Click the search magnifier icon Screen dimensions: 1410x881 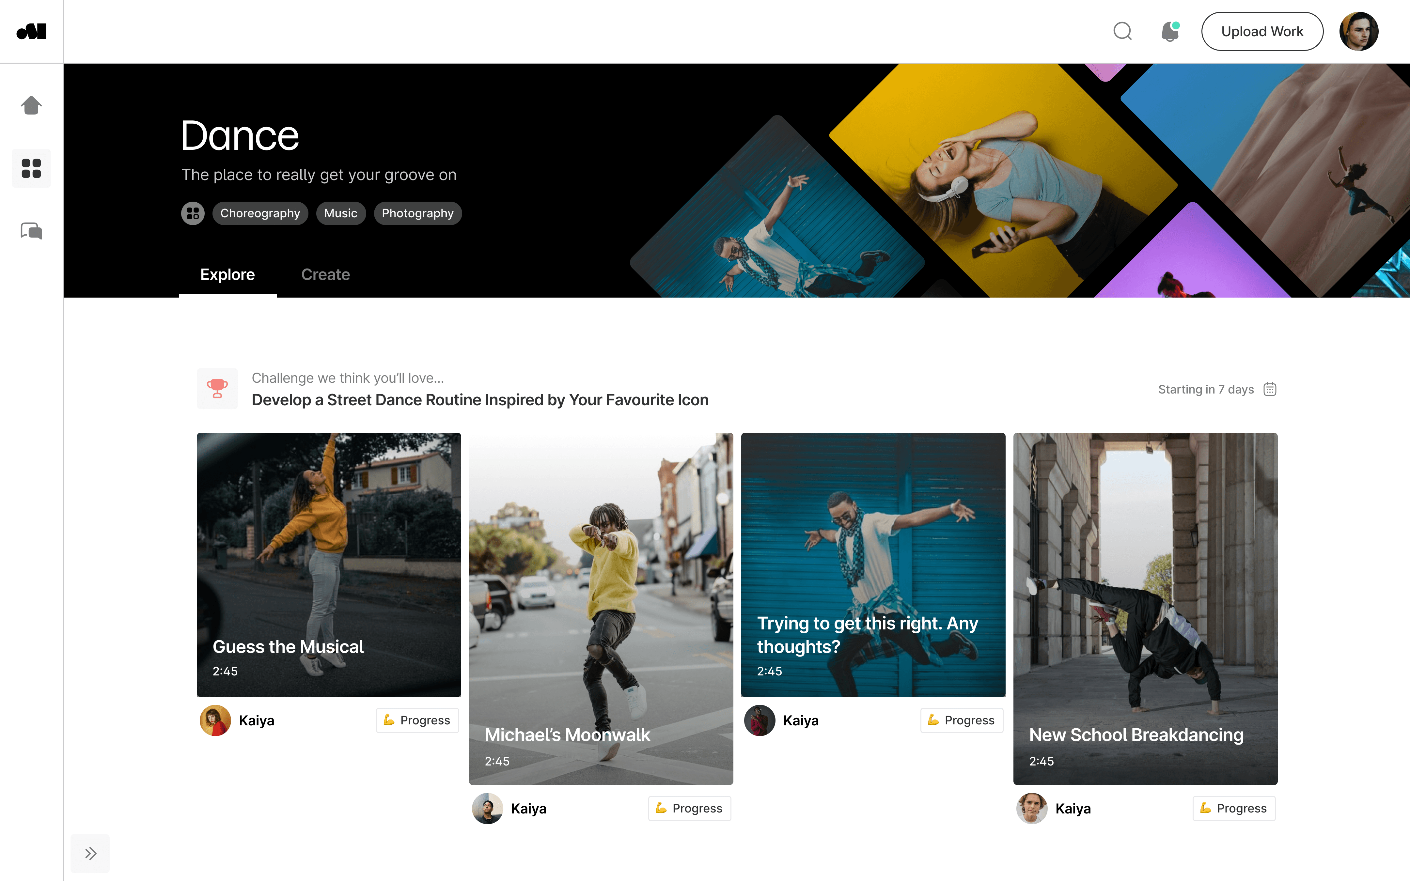point(1122,31)
